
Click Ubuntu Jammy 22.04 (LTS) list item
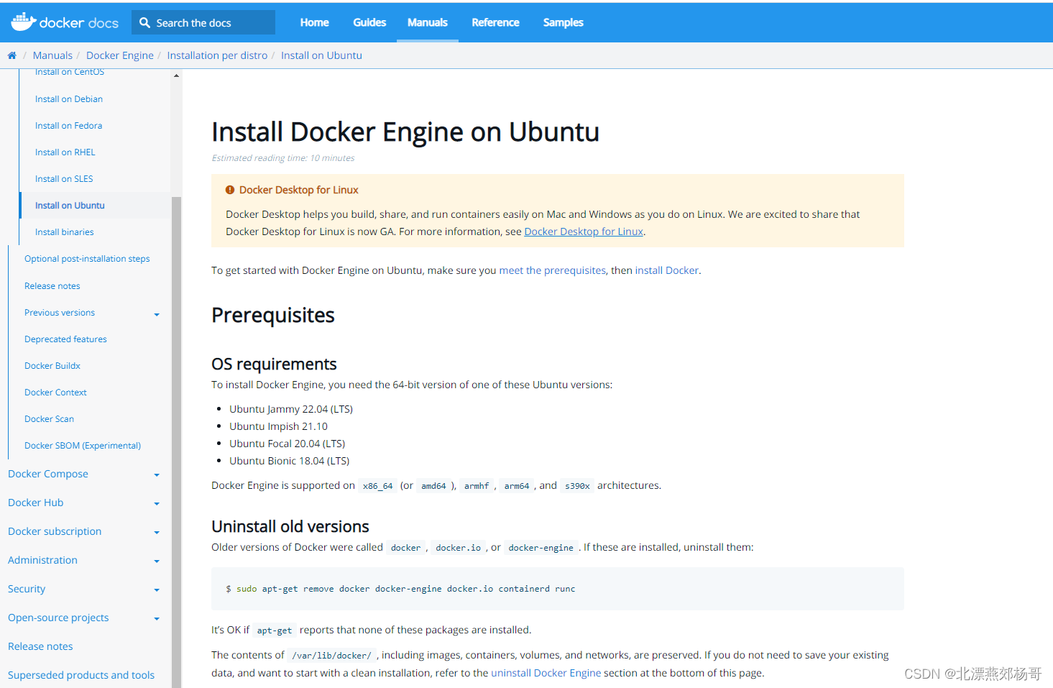(x=291, y=409)
